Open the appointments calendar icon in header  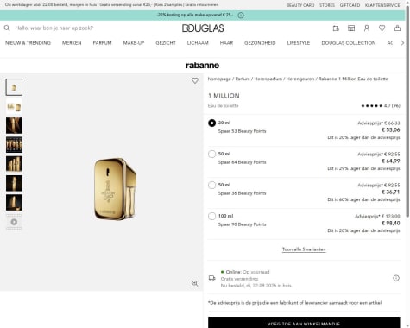pos(336,28)
